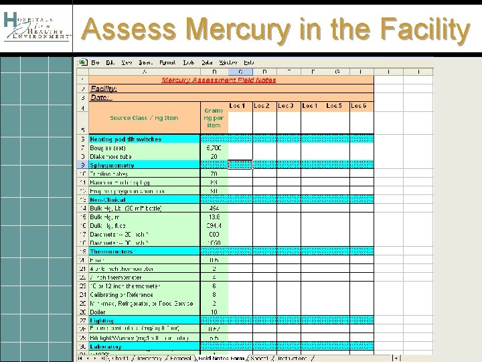The image size is (482, 362).
Task: Open the File menu
Action: click(x=95, y=62)
